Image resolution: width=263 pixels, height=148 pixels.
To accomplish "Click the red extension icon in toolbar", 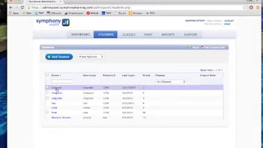I will point(251,7).
